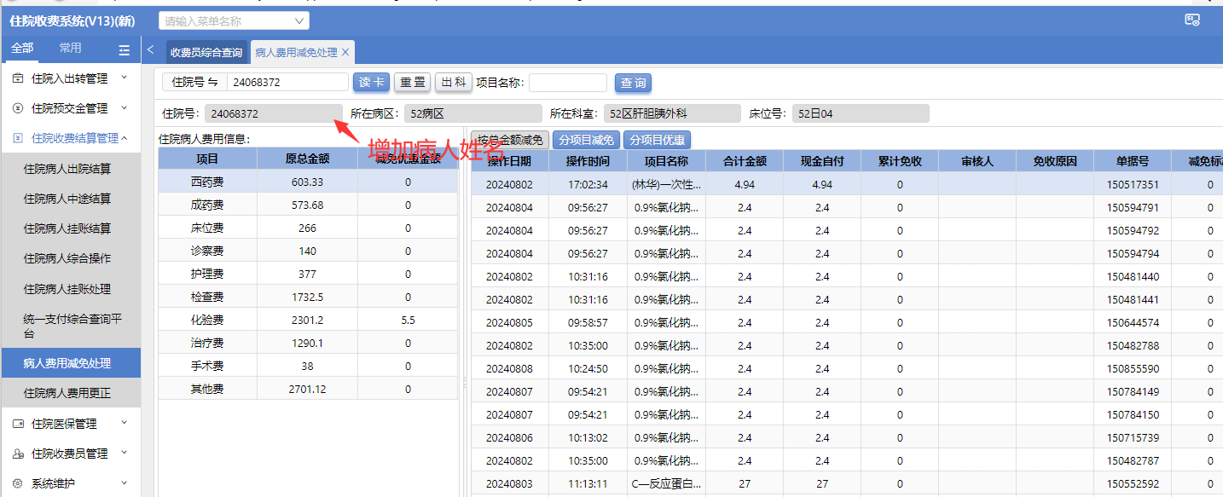The height and width of the screenshot is (497, 1223).
Task: Collapse the sidebar with the menu fold icon
Action: click(124, 49)
